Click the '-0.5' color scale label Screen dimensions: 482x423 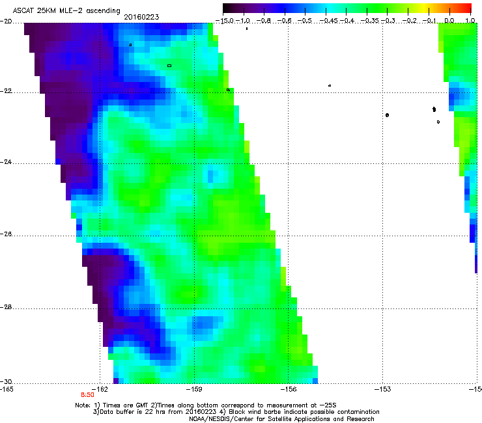pyautogui.click(x=305, y=21)
